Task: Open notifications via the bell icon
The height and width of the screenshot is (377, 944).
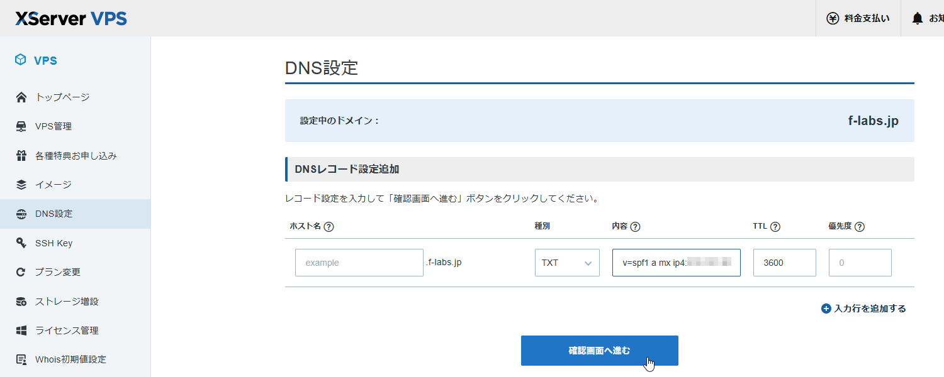Action: (918, 18)
